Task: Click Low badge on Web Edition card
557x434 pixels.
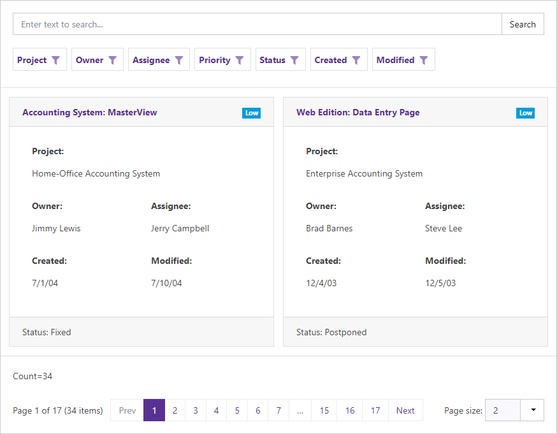Action: point(526,113)
